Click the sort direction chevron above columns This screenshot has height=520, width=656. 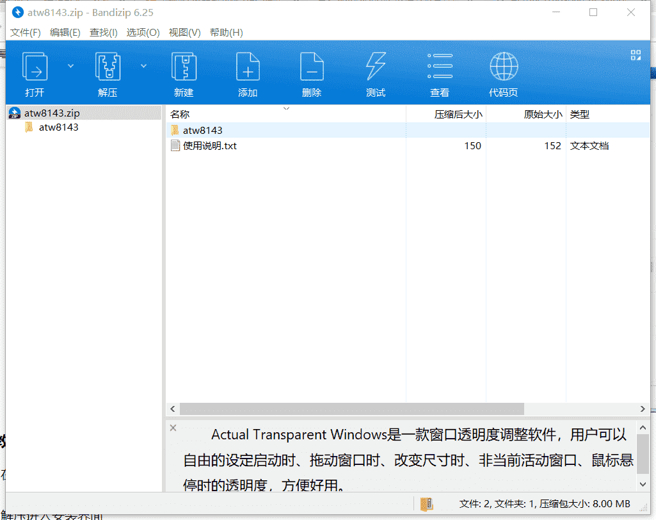point(286,108)
